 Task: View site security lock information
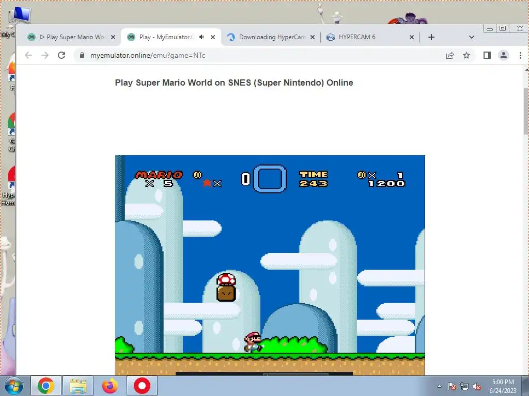tap(82, 55)
